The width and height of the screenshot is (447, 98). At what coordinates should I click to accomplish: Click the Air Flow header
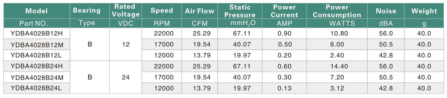[200, 11]
